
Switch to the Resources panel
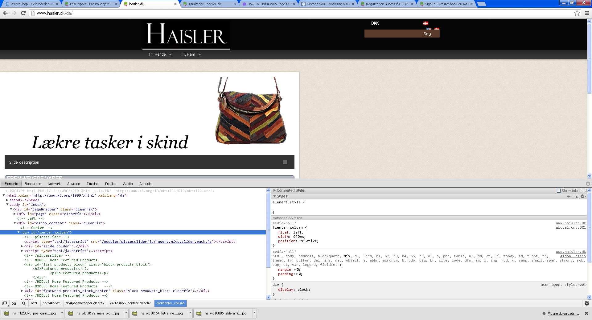tap(33, 184)
